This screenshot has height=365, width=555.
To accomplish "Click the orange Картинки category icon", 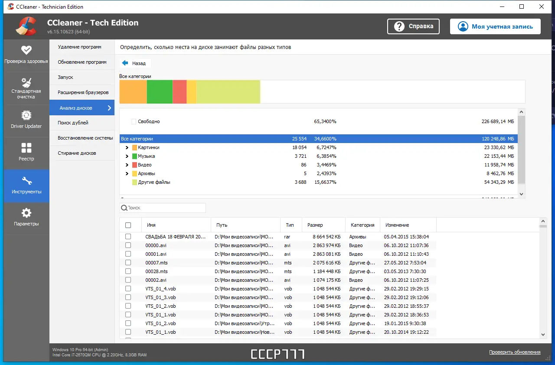I will point(134,147).
